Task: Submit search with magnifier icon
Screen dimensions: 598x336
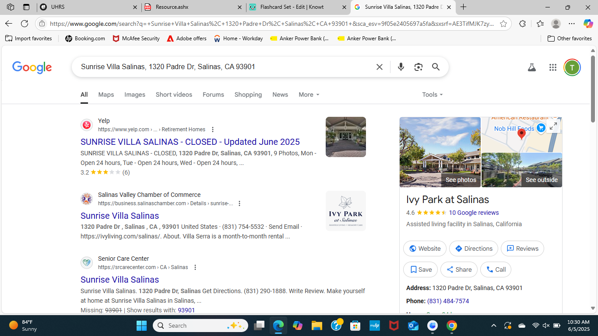Action: 436,67
